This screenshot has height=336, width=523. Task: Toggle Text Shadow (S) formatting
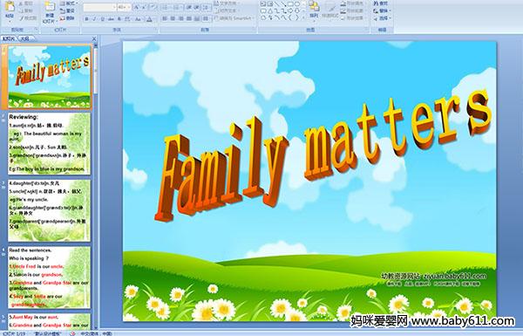tap(119, 19)
